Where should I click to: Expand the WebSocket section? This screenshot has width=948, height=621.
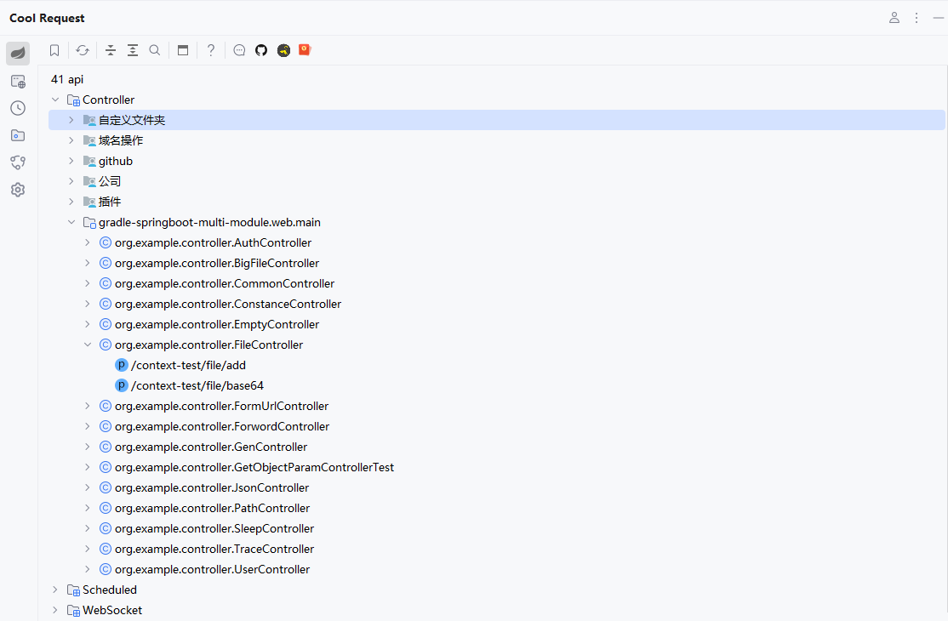point(55,610)
